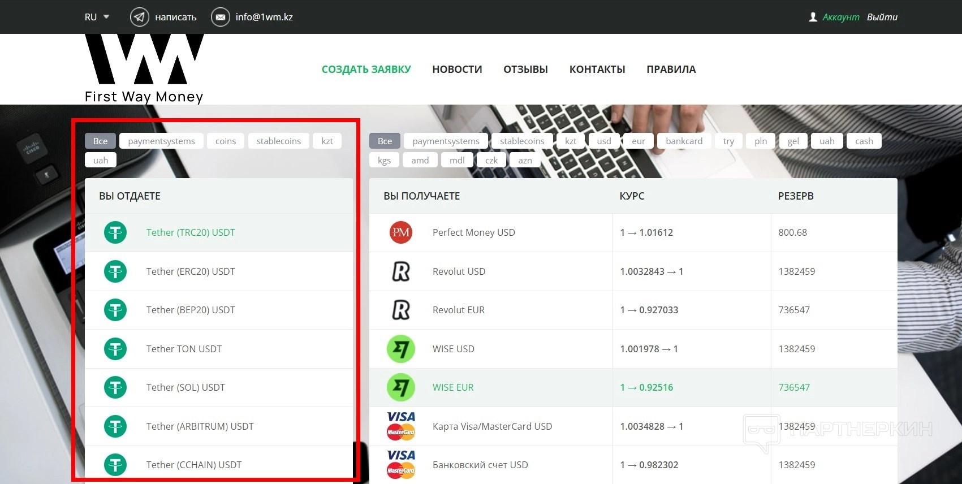Navigate to КОНТАКТЫ
This screenshot has width=962, height=484.
597,70
